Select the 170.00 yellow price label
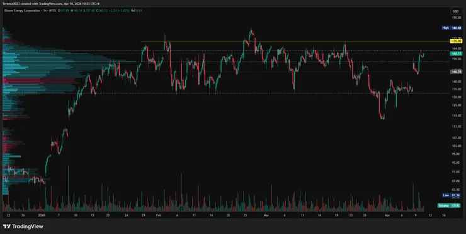 [455, 41]
